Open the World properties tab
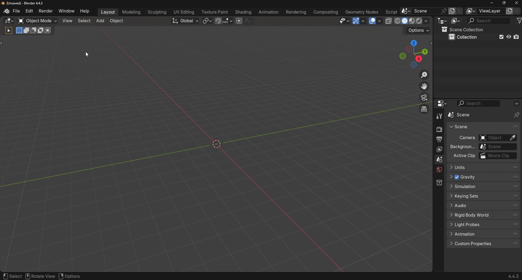 [x=439, y=170]
